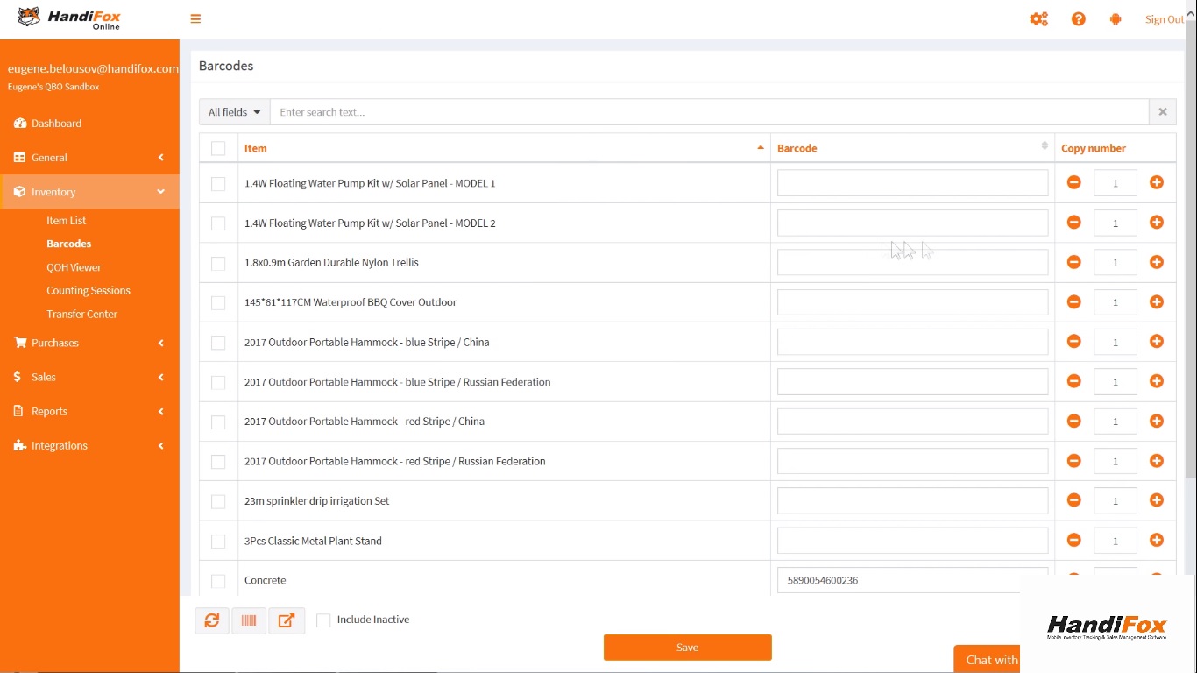Go to Counting Sessions in sidebar
Viewport: 1197px width, 673px height.
(88, 291)
